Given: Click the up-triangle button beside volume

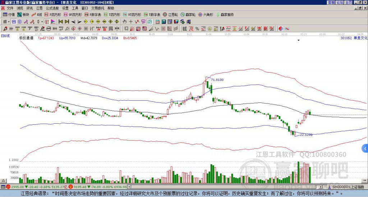Looking at the screenshot, I should [3, 180].
